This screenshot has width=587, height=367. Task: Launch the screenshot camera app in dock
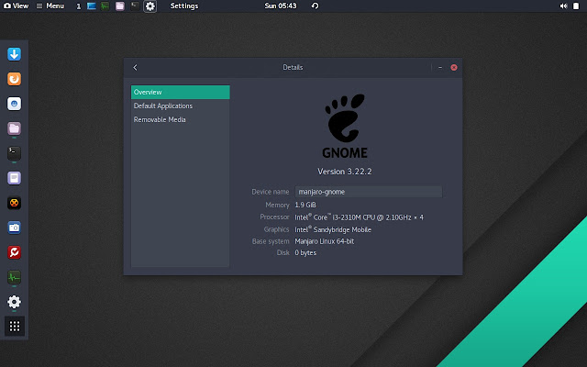[15, 228]
